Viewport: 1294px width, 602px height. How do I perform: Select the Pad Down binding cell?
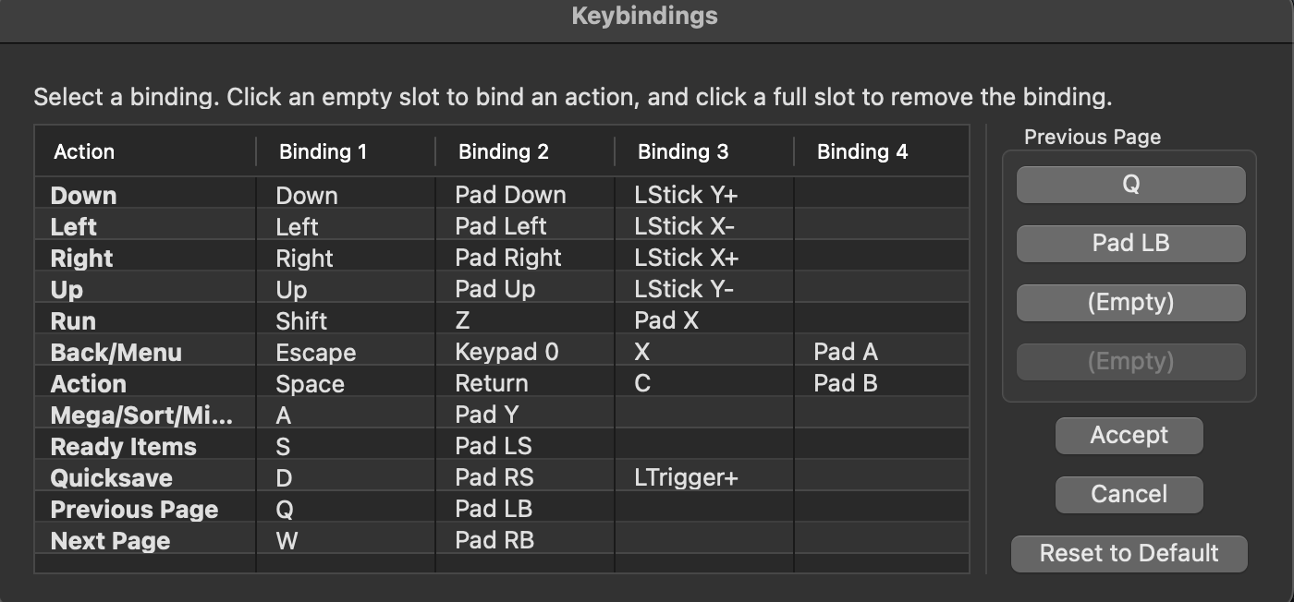click(525, 196)
